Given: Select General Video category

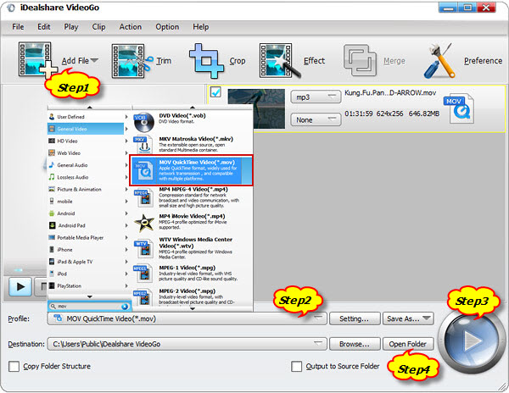Looking at the screenshot, I should pyautogui.click(x=86, y=129).
